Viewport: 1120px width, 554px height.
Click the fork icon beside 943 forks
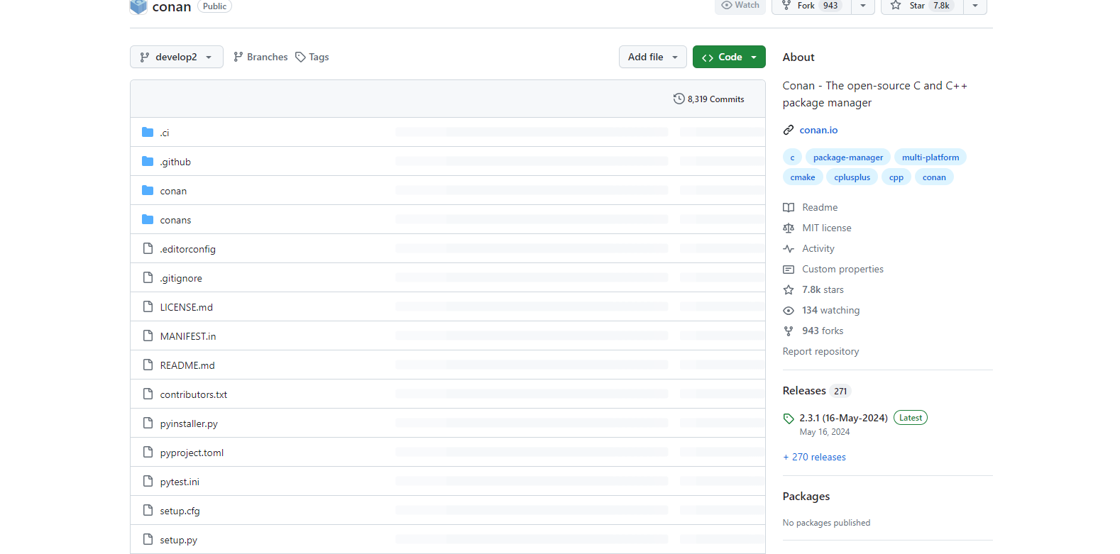click(x=789, y=331)
